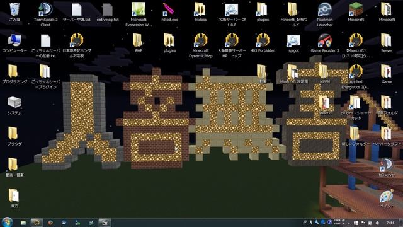This screenshot has width=403, height=227.
Task: Open the ペーパークラフト folder
Action: click(387, 136)
